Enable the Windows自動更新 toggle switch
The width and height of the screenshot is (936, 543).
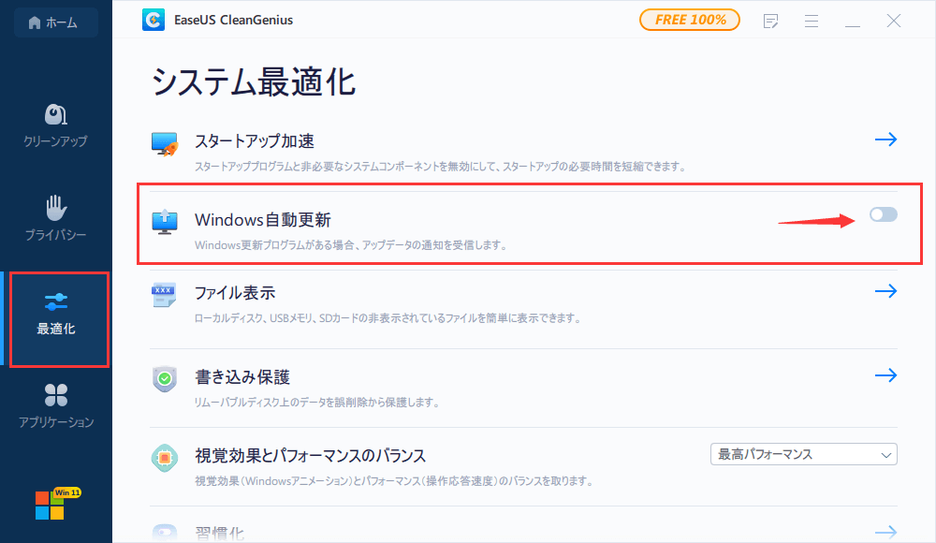(x=882, y=215)
